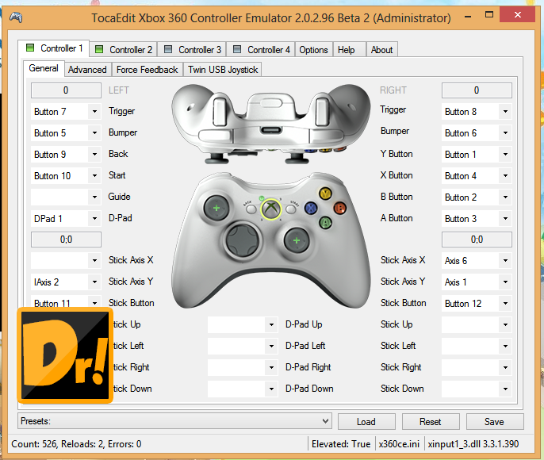Open the B Button dropdown showing Button 2
The width and height of the screenshot is (544, 460).
click(x=477, y=197)
